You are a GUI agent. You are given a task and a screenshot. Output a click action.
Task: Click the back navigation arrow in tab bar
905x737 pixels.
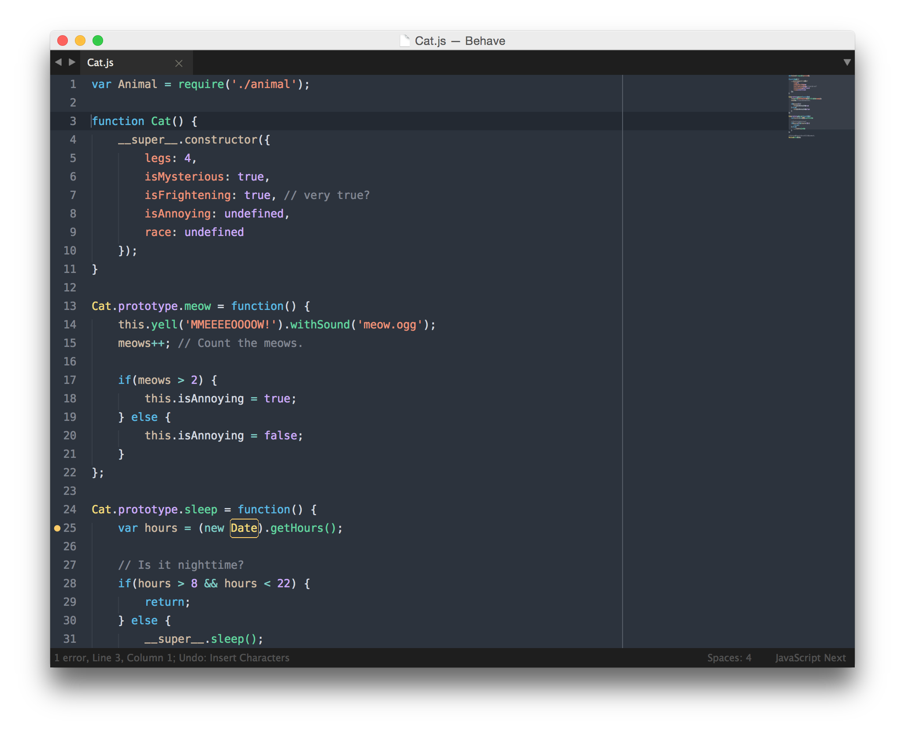(x=58, y=62)
